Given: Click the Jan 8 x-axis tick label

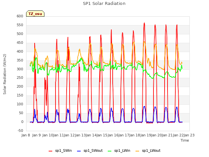Looking at the screenshot, I should (x=25, y=135).
